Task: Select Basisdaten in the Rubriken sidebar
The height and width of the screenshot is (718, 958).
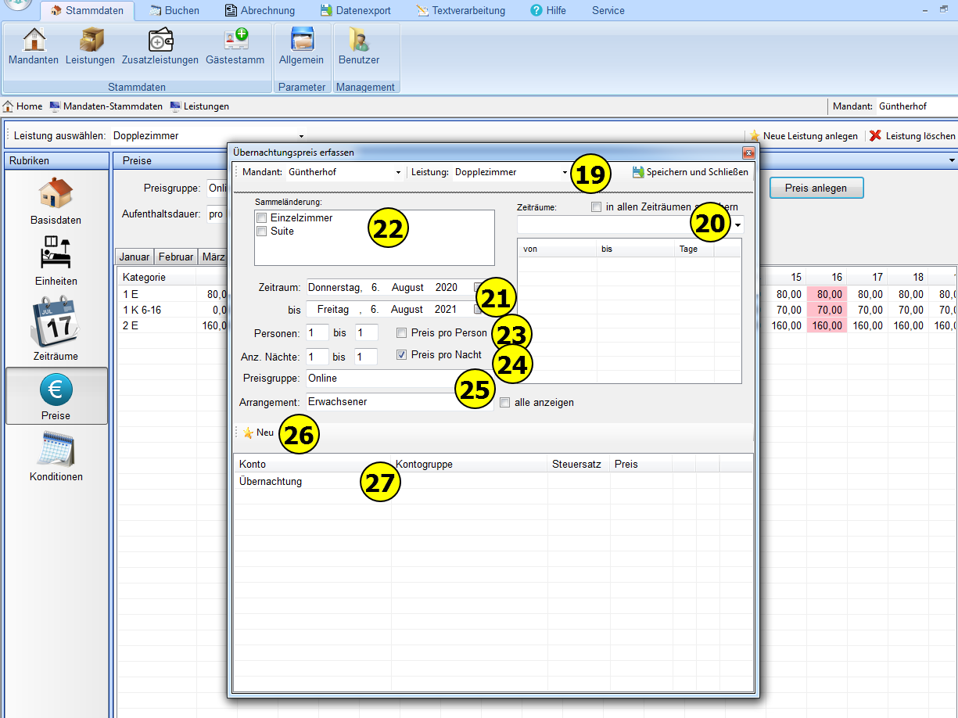Action: (x=56, y=201)
